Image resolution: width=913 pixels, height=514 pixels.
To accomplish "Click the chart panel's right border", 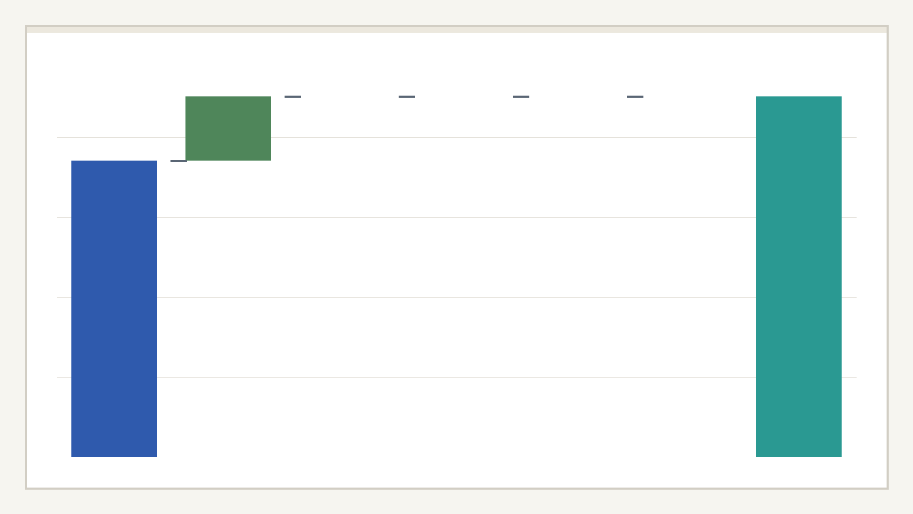I will pos(887,257).
